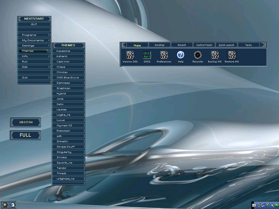279x209 pixels.
Task: Expand the Settings submenu
Action: (x=34, y=46)
